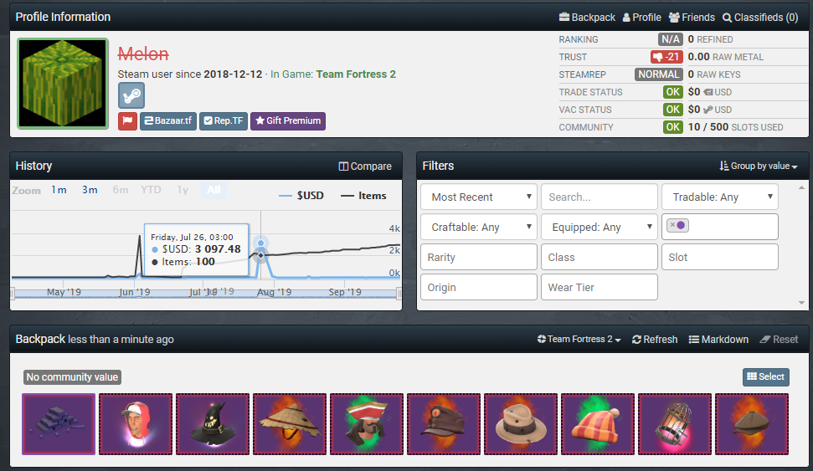The height and width of the screenshot is (471, 813).
Task: Set chart zoom to All
Action: pos(214,190)
